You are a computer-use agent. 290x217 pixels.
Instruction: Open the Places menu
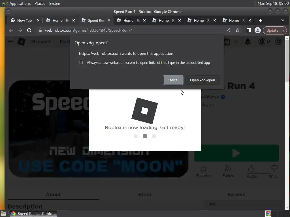40,3
